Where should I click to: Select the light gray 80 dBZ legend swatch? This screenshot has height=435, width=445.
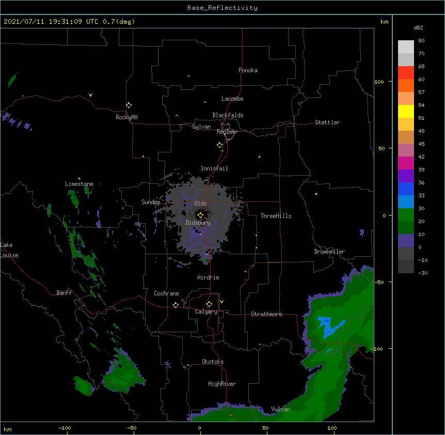tap(406, 47)
